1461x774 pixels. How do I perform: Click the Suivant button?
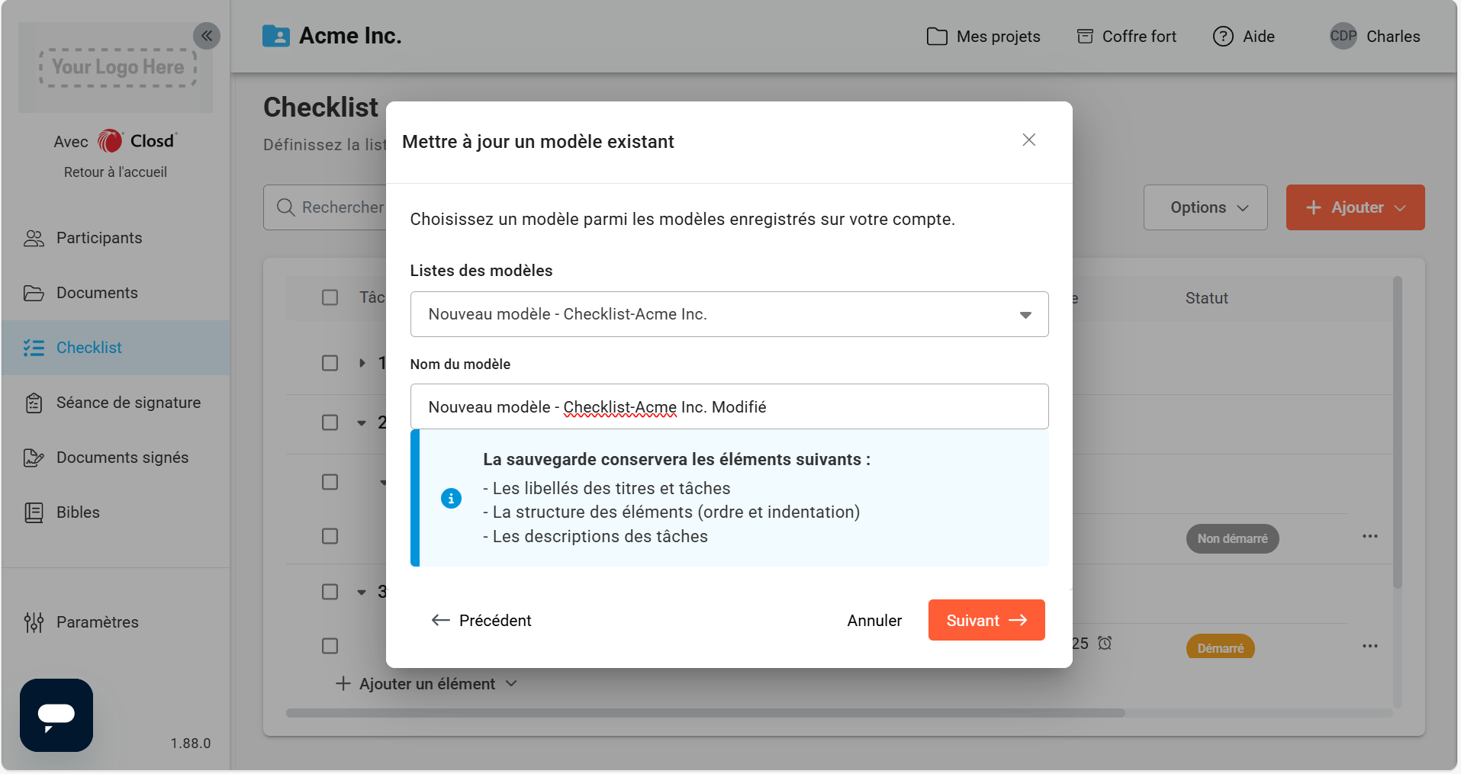tap(986, 621)
